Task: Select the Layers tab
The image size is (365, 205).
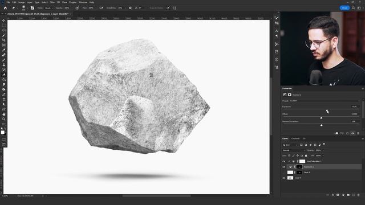Action: (285, 138)
